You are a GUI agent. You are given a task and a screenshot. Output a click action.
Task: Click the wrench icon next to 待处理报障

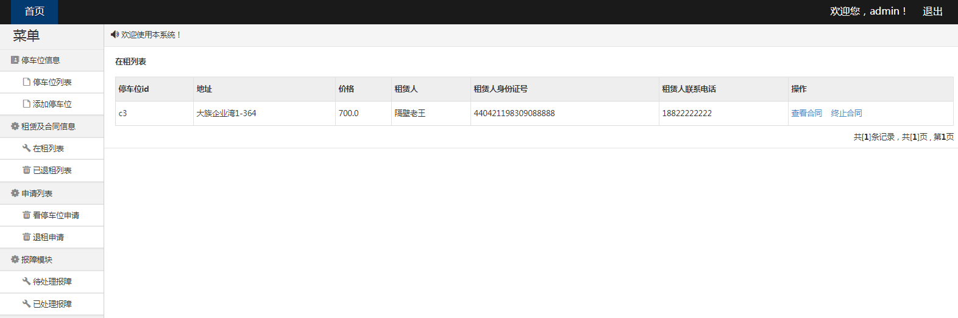(x=27, y=282)
